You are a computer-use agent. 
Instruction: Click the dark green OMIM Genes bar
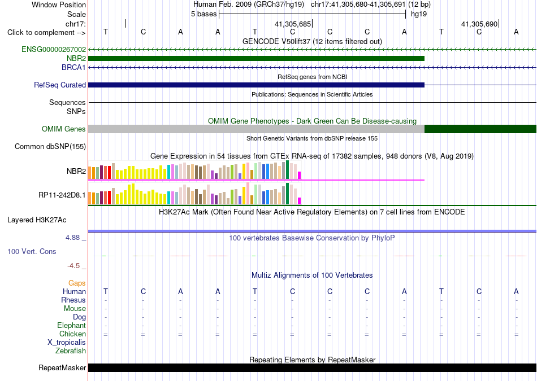point(480,129)
